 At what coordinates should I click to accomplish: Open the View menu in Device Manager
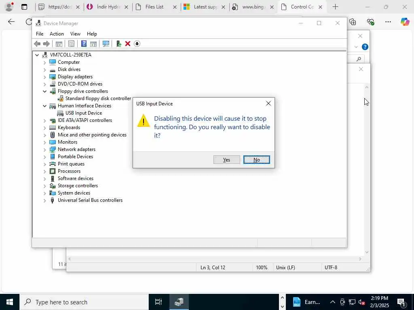coord(75,34)
